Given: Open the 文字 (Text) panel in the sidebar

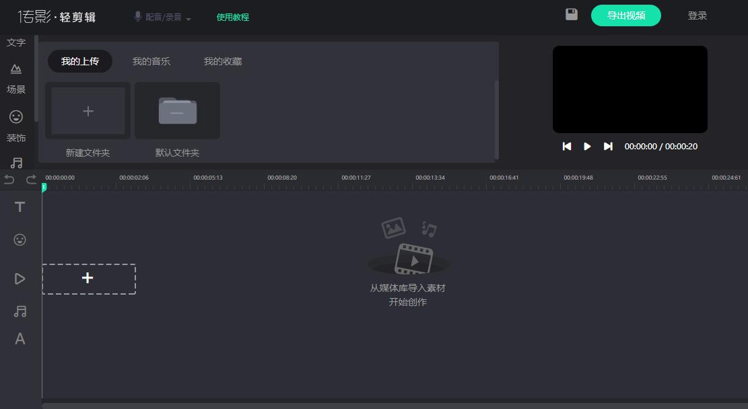Looking at the screenshot, I should click(x=15, y=42).
